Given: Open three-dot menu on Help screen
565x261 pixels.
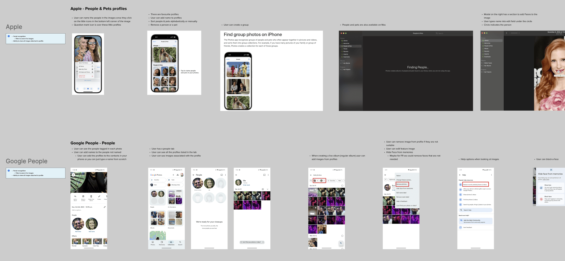Looking at the screenshot, I should tap(491, 175).
